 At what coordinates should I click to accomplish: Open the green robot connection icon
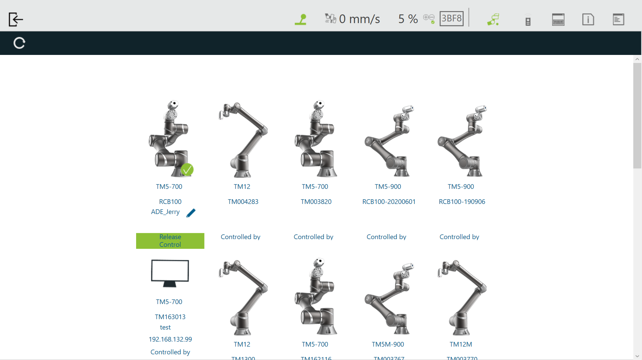[493, 19]
